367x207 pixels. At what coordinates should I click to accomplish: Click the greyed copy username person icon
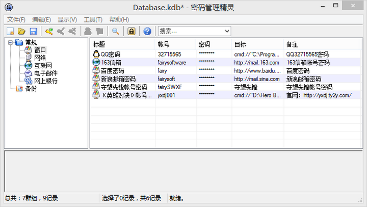pos(88,31)
